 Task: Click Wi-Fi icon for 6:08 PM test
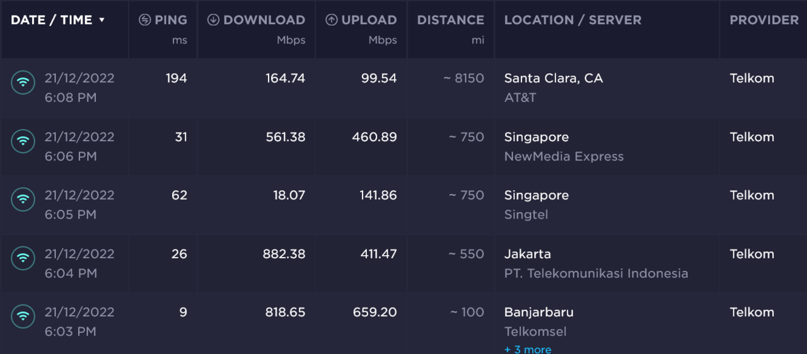pyautogui.click(x=23, y=83)
